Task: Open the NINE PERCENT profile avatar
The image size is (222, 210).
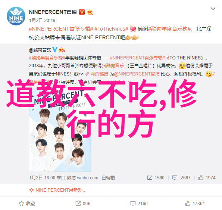Action: tap(16, 16)
